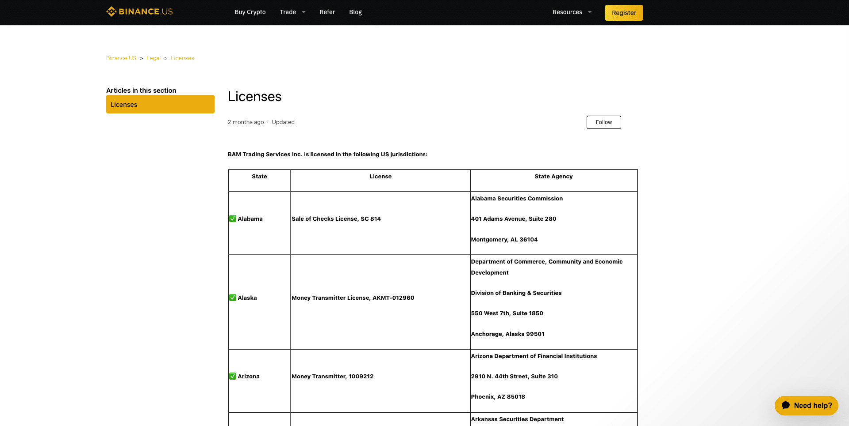Click Arkansas Securities Department text
849x426 pixels.
517,419
